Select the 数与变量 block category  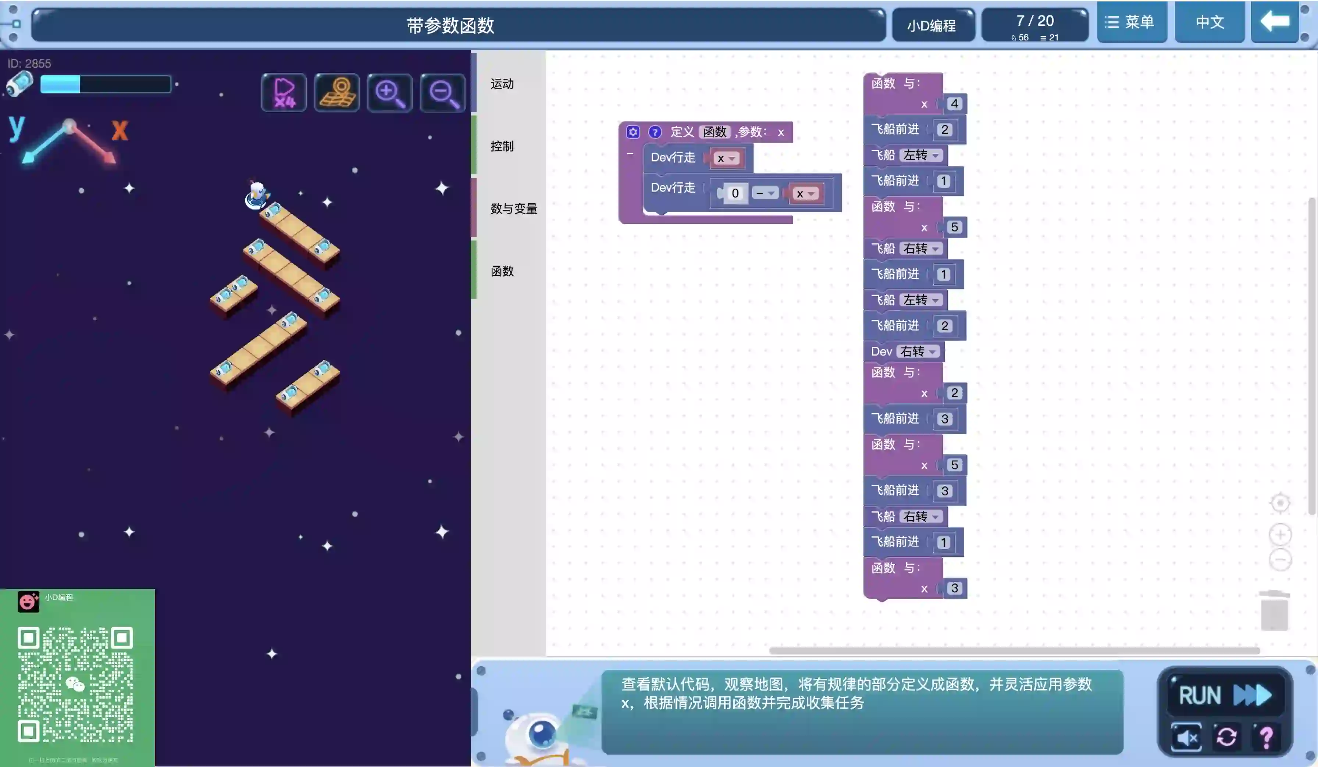(x=514, y=208)
